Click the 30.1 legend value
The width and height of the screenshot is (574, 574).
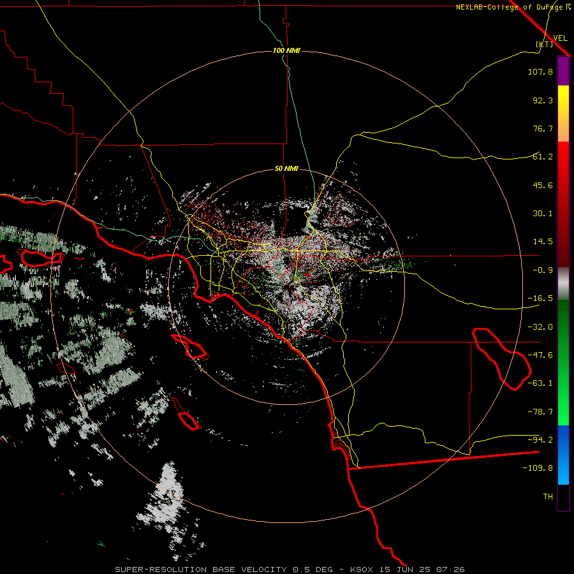pos(543,214)
